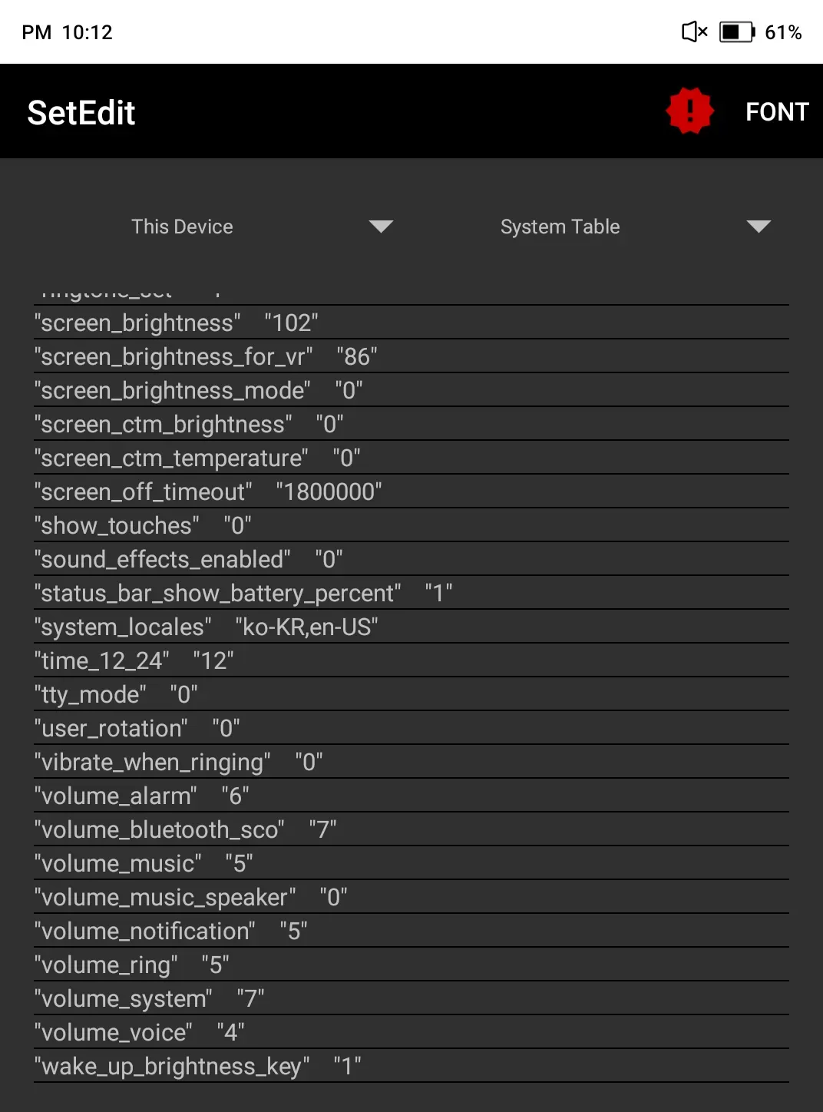Open the screen_off_timeout entry

click(411, 491)
